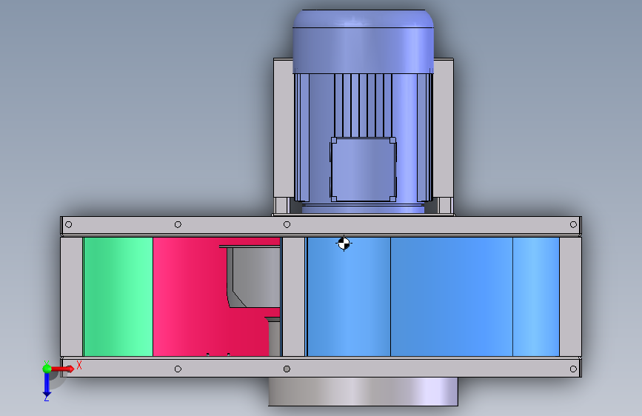Image resolution: width=642 pixels, height=416 pixels.
Task: Click the bottom rail bolt hole below center post
Action: [287, 369]
